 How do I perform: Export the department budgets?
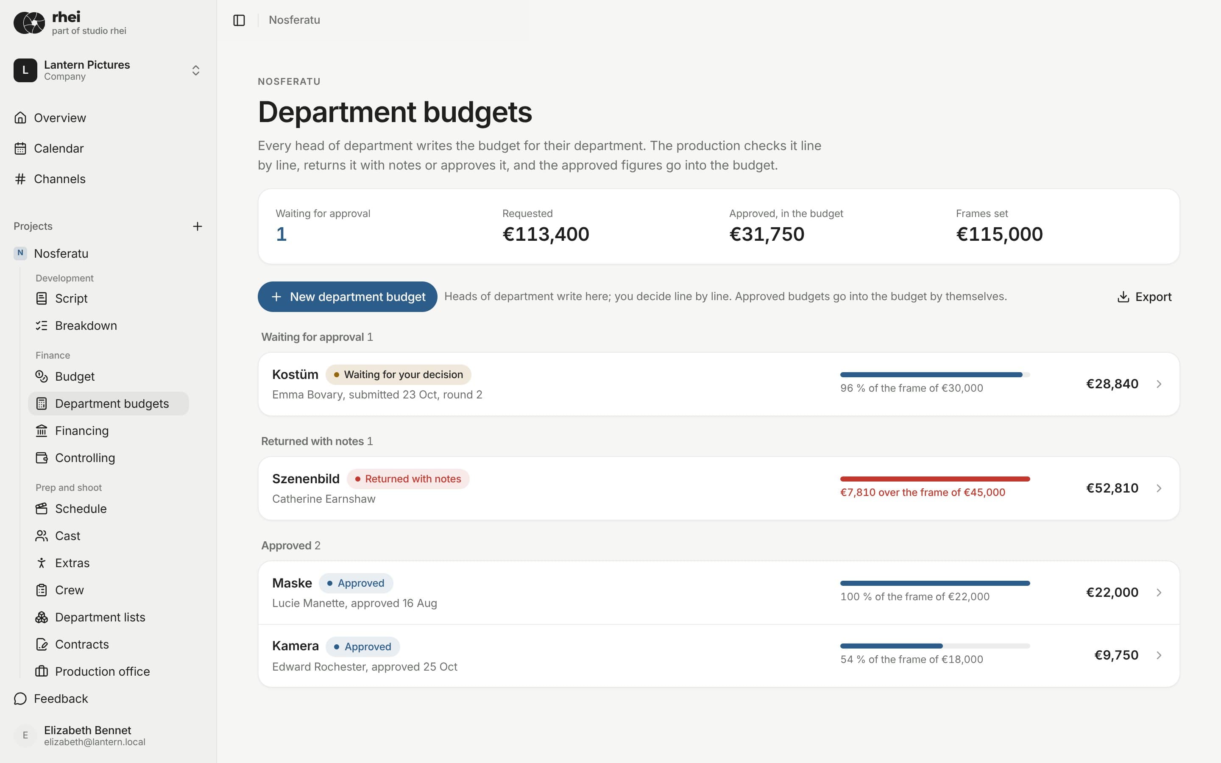click(x=1144, y=297)
